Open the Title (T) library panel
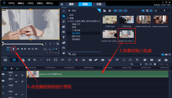172x98 pixels. coord(64,37)
